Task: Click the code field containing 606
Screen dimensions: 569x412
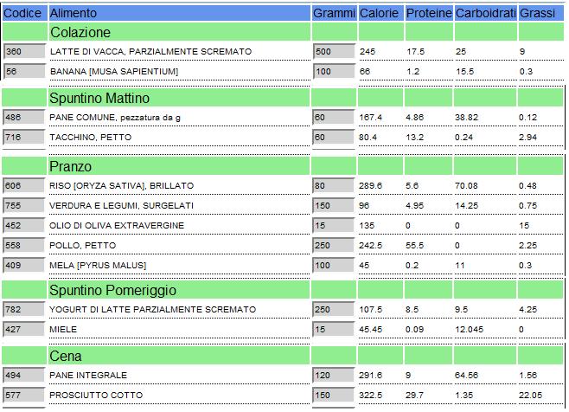Action: (24, 185)
